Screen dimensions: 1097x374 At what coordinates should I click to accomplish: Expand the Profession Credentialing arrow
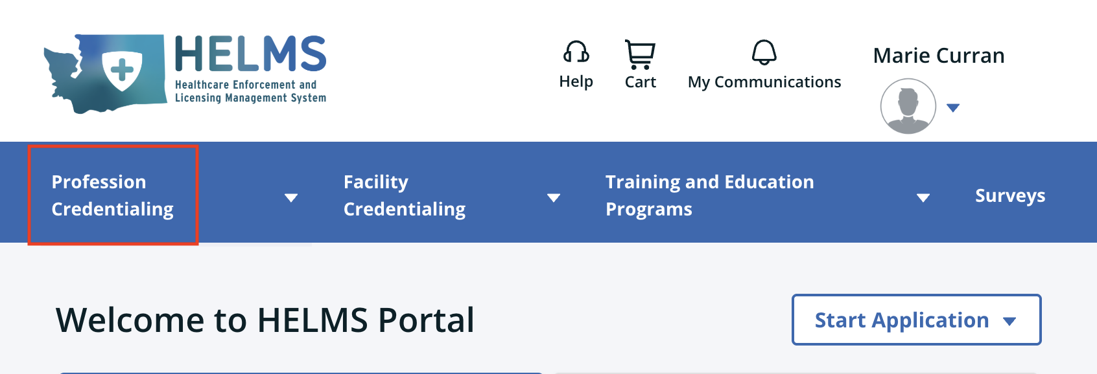(291, 197)
